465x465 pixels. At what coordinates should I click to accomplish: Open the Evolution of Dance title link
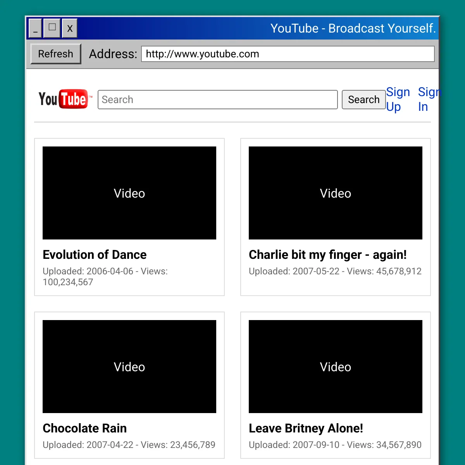click(x=95, y=255)
